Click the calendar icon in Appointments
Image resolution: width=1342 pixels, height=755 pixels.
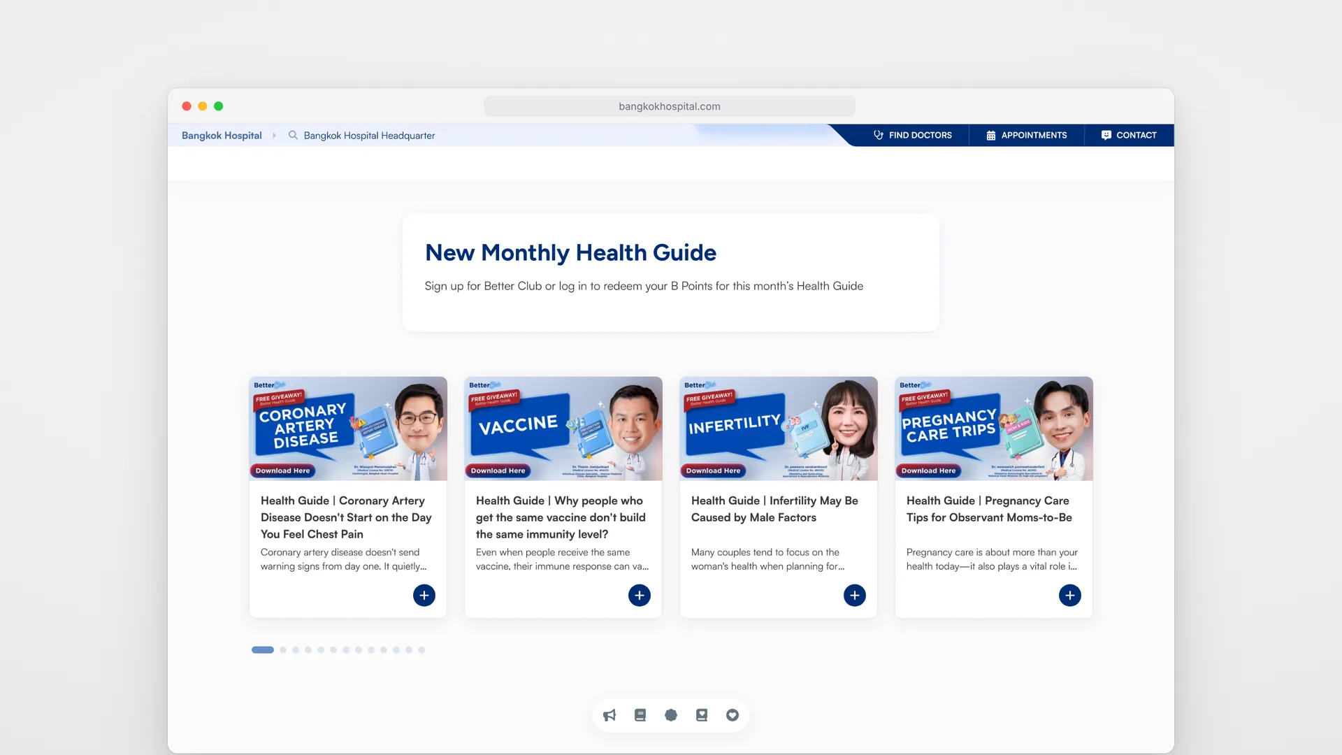coord(991,135)
